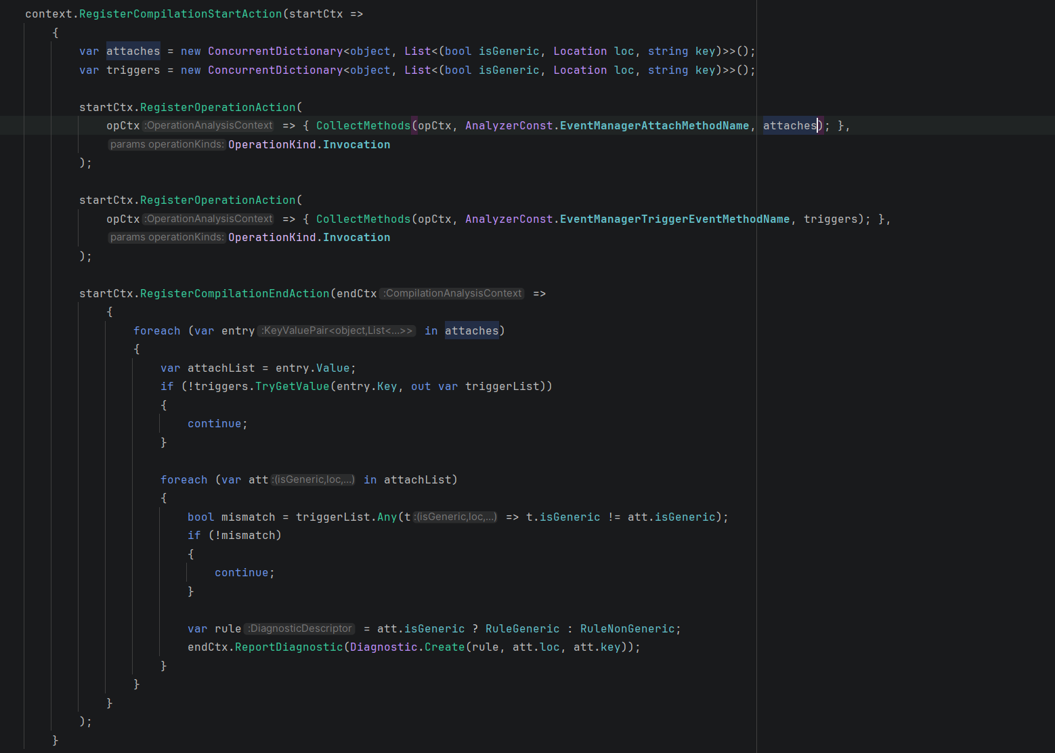Click the foreach keyword iterating attachList
The height and width of the screenshot is (753, 1055).
[x=184, y=479]
